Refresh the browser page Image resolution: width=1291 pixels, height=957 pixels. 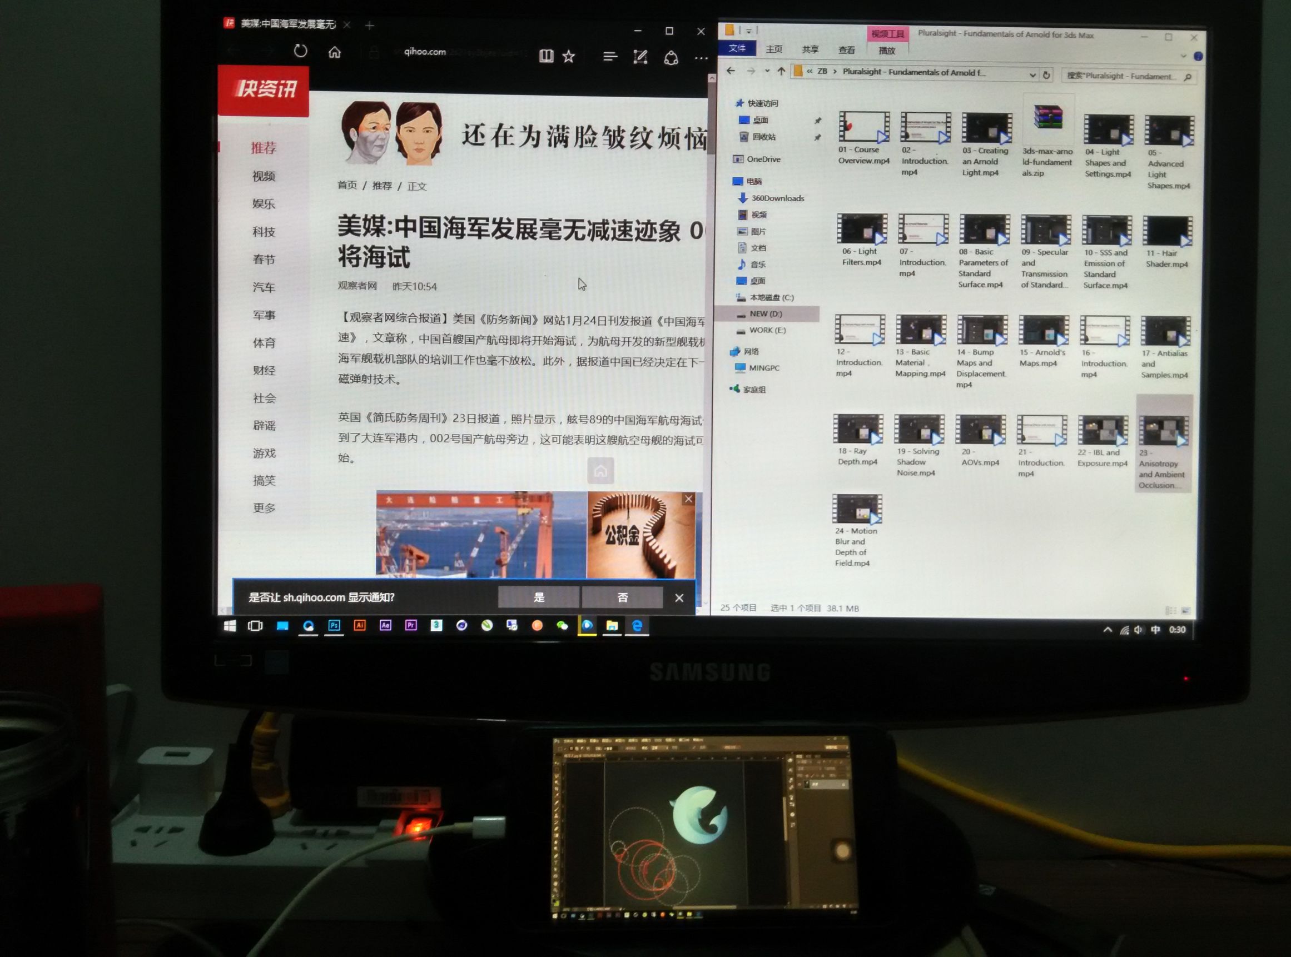point(300,51)
